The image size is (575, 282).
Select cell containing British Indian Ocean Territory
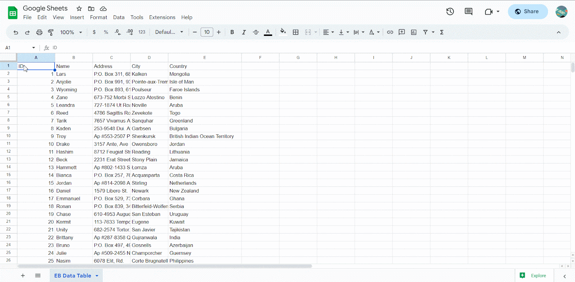[205, 136]
